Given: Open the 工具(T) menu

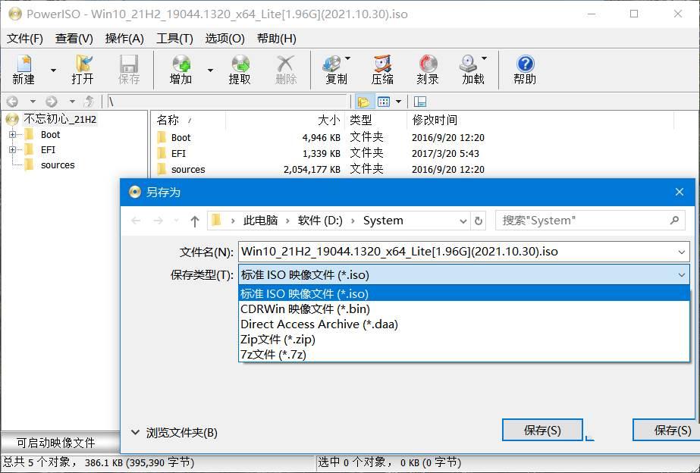Looking at the screenshot, I should 174,38.
